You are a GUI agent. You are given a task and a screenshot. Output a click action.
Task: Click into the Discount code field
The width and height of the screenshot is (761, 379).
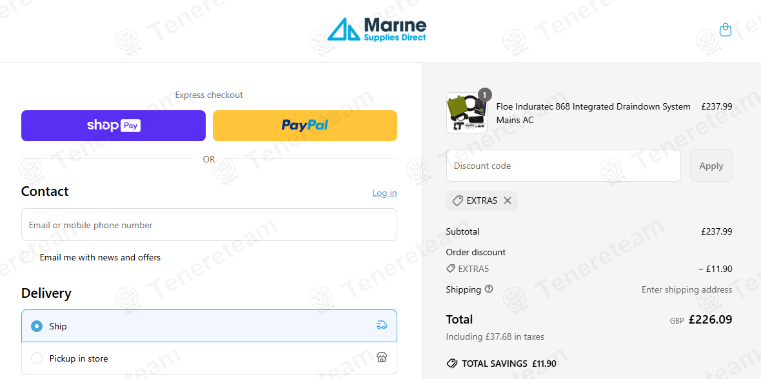coord(564,166)
